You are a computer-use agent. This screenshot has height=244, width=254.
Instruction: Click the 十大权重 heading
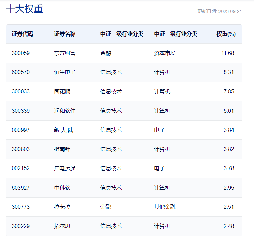click(25, 9)
